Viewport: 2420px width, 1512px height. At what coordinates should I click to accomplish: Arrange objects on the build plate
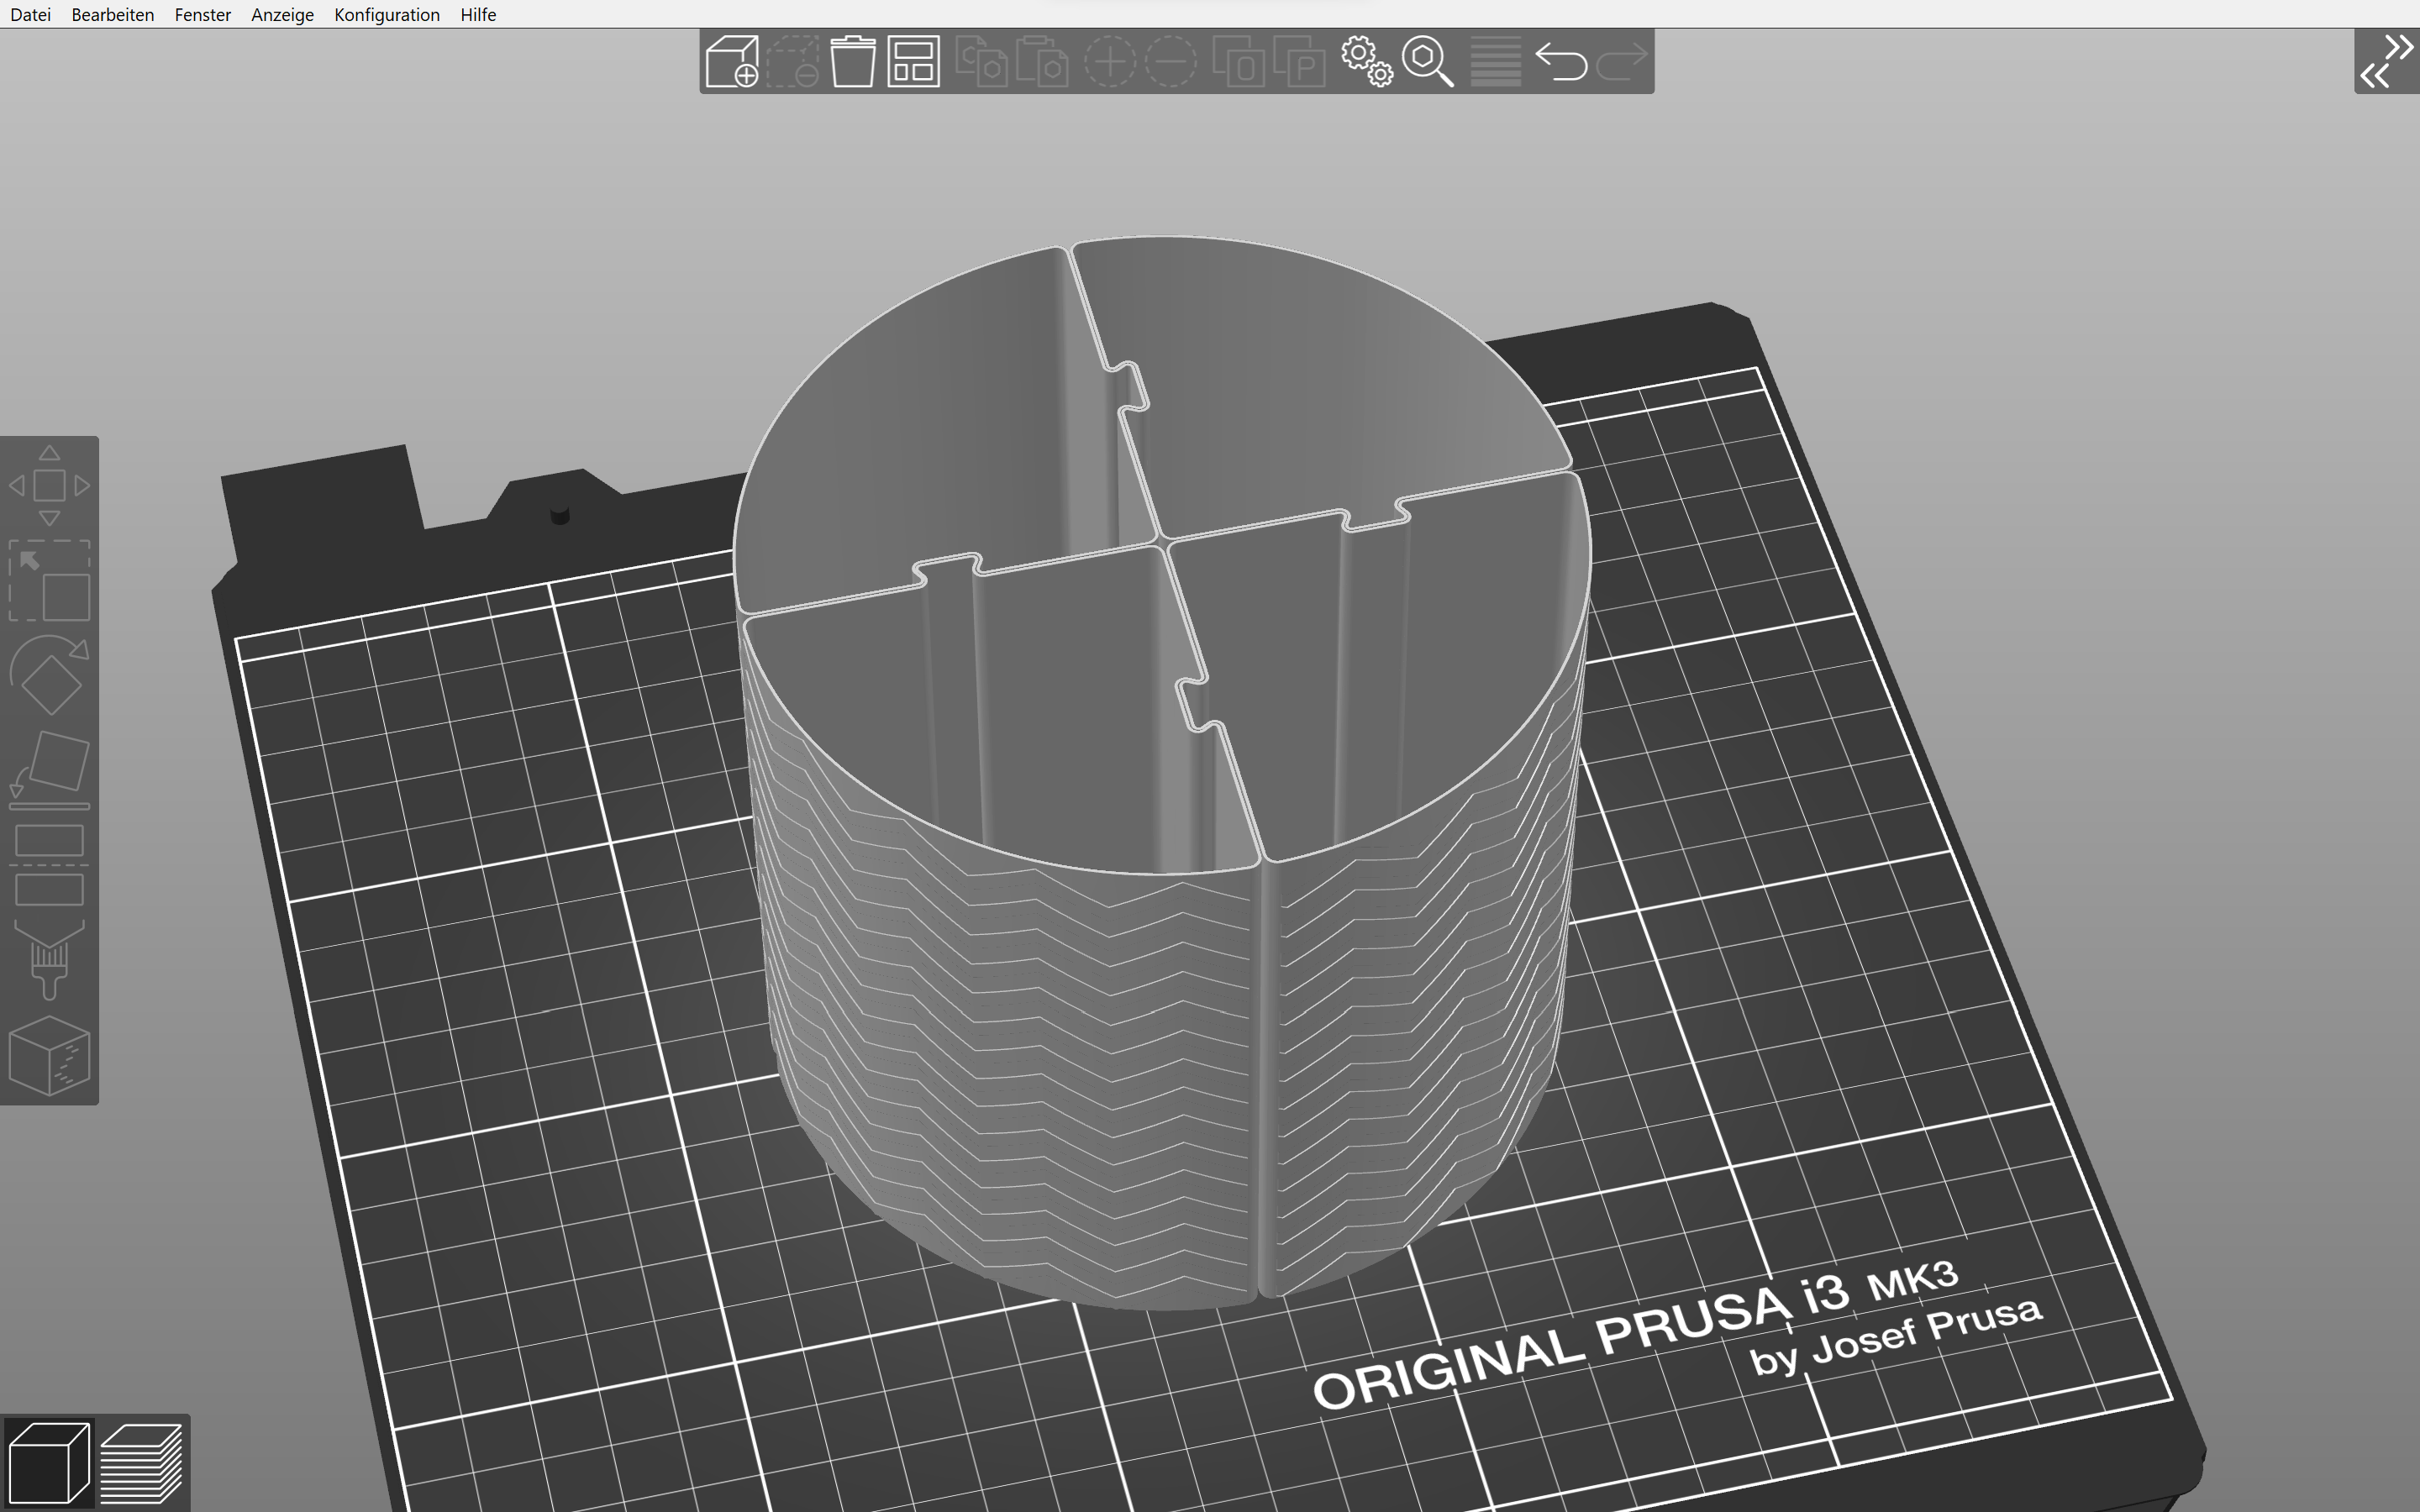[912, 62]
